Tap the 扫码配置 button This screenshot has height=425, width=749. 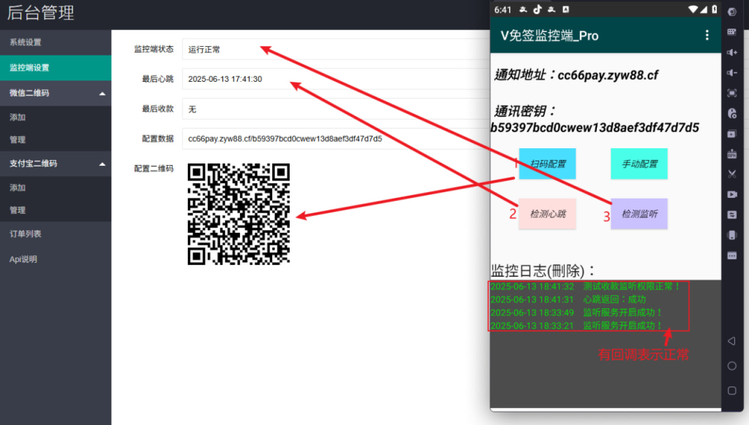547,164
